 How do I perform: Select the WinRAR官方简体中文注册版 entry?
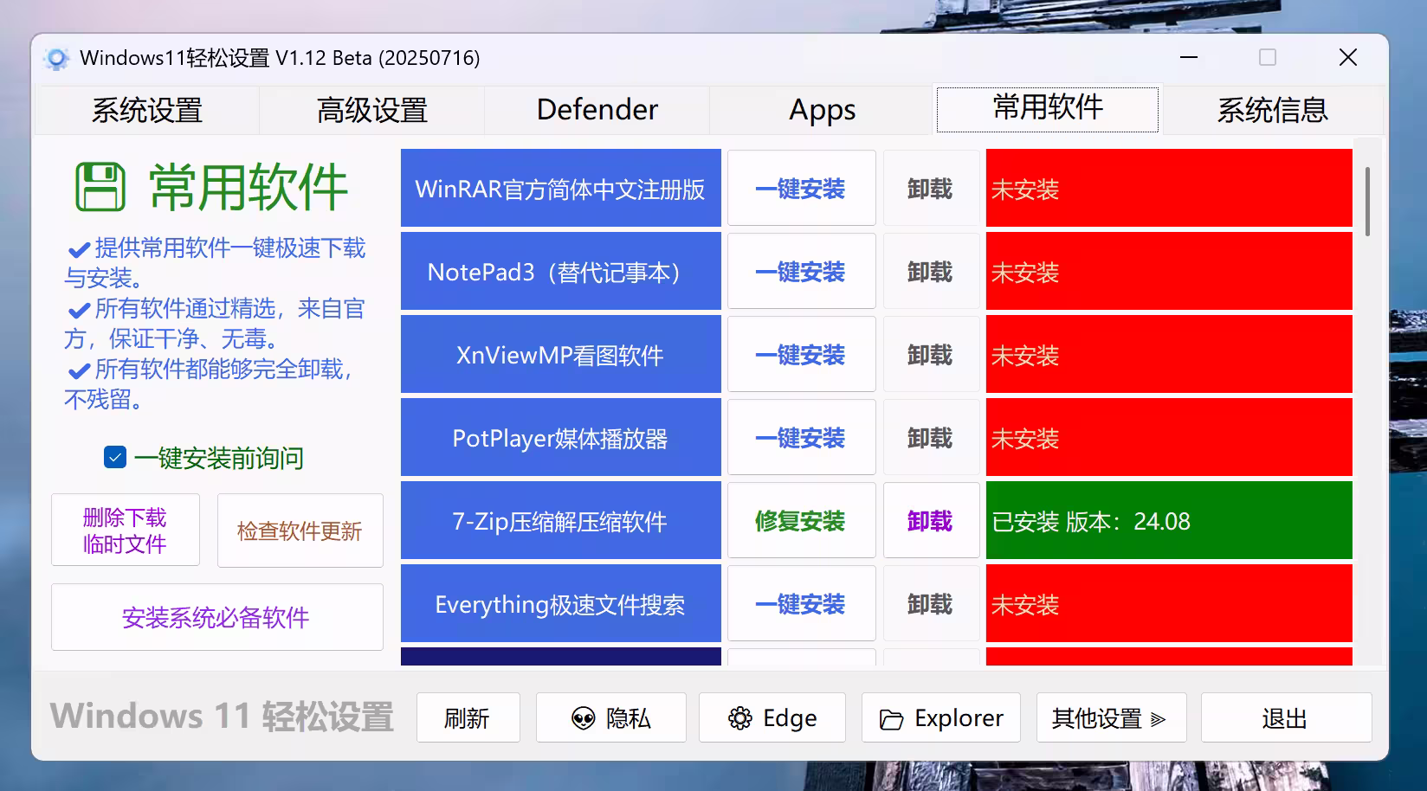pyautogui.click(x=561, y=189)
